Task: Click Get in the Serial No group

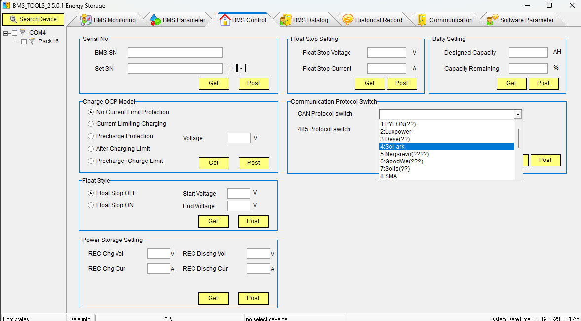Action: tap(214, 83)
